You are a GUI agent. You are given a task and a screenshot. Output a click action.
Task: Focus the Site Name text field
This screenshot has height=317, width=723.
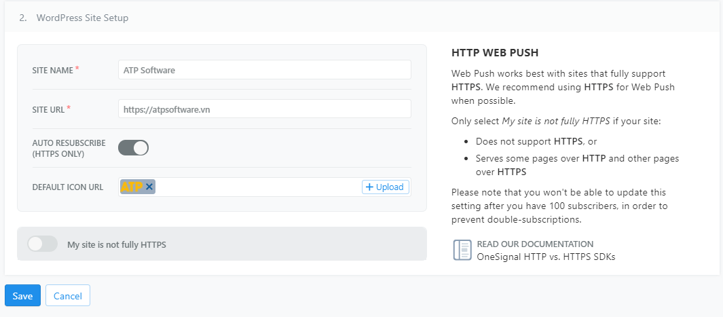[264, 70]
